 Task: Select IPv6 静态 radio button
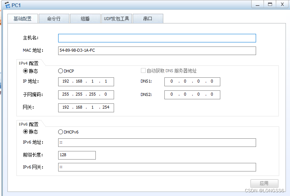tap(25, 132)
